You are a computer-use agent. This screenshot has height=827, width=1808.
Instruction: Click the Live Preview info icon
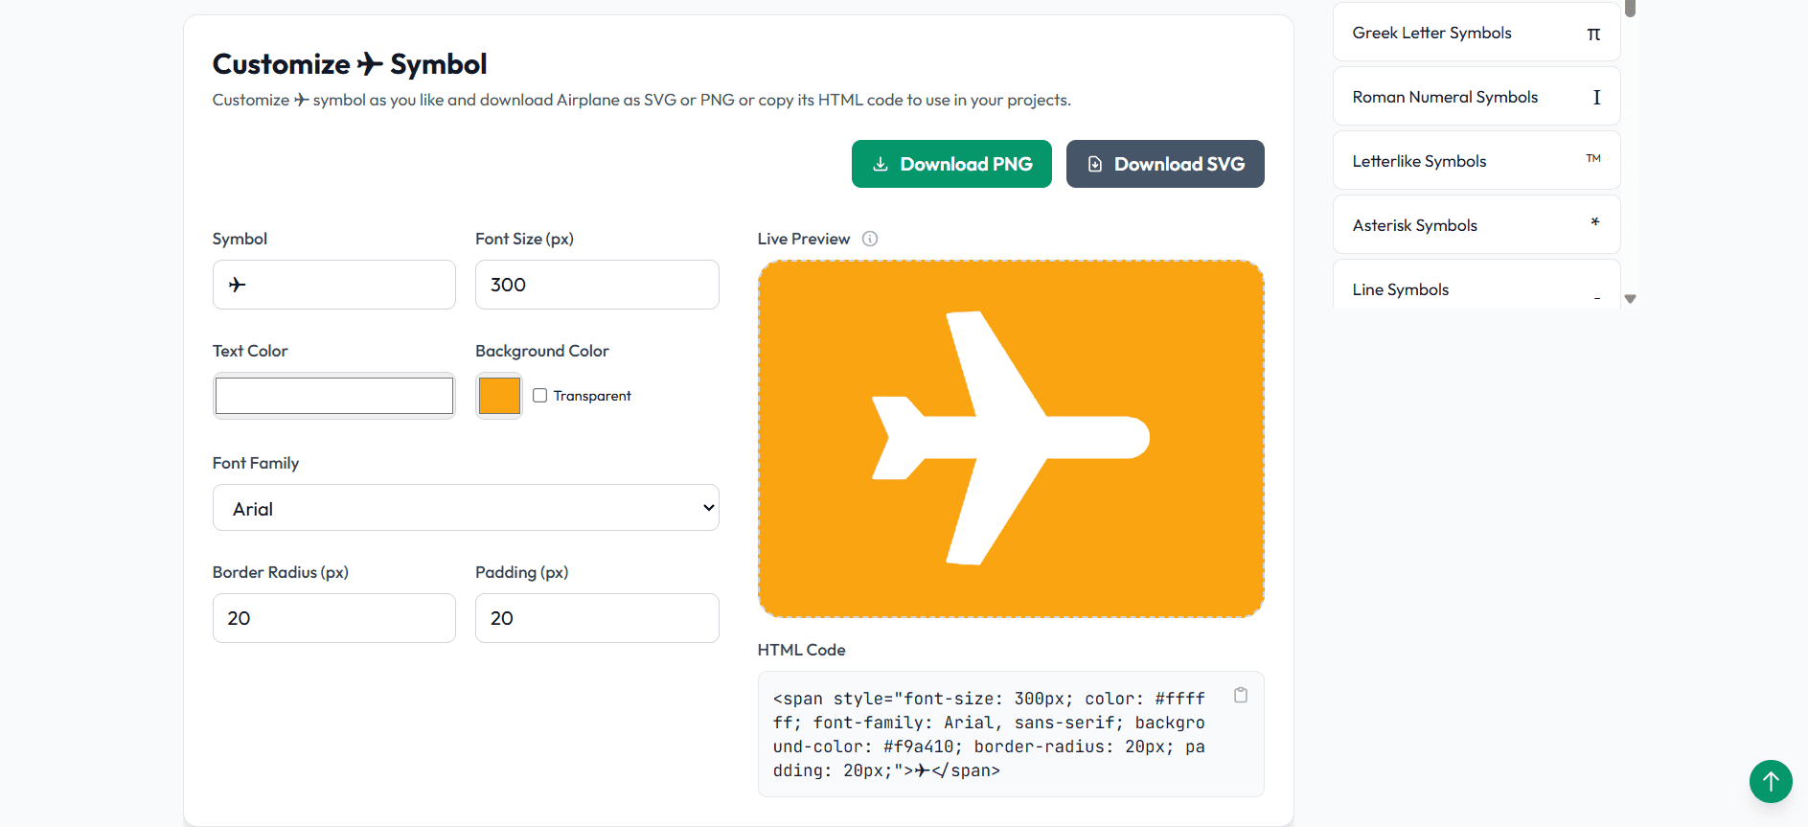(869, 239)
